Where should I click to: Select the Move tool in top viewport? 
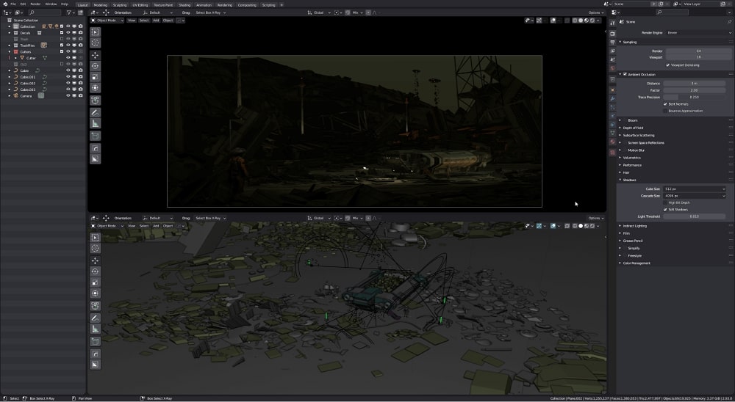pos(96,55)
